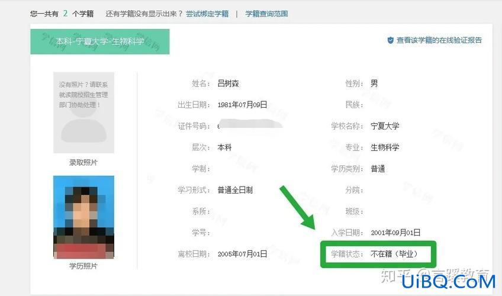Select study form value 普通全日制
Screen dimensions: 502x296
[x=235, y=190]
